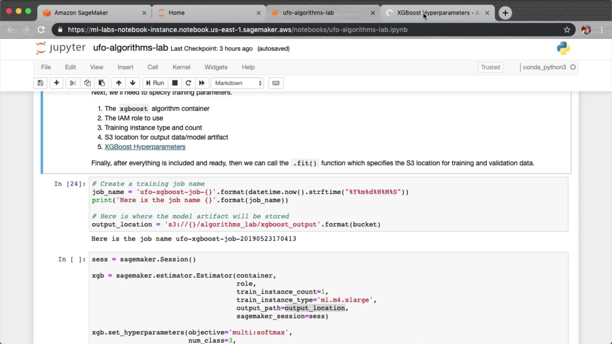Open the Cell menu
This screenshot has height=344, width=612.
click(153, 67)
